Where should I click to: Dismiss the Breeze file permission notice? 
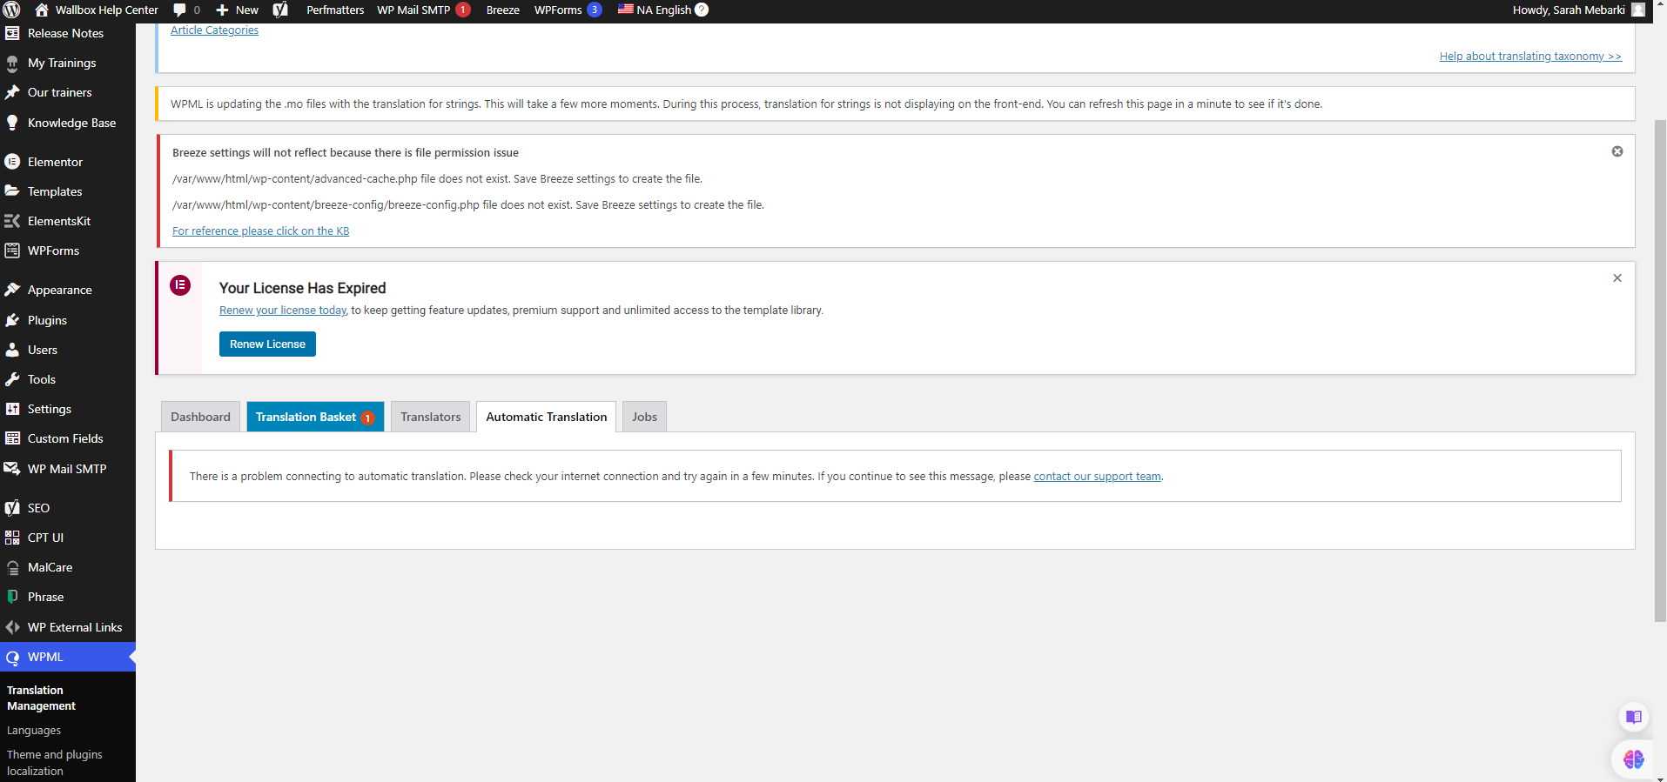pyautogui.click(x=1617, y=151)
